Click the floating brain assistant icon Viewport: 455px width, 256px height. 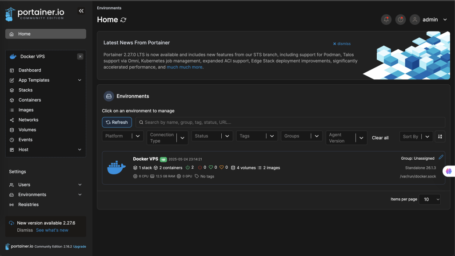coord(449,171)
